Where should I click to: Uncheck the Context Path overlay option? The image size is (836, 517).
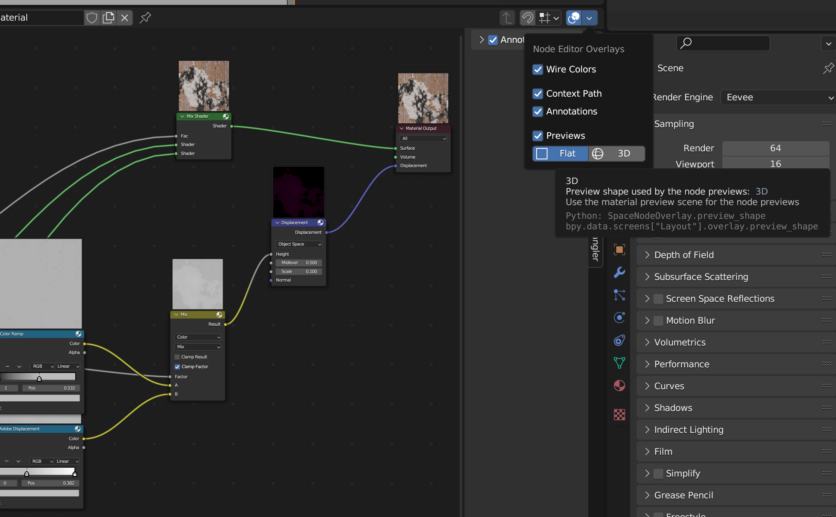click(538, 94)
